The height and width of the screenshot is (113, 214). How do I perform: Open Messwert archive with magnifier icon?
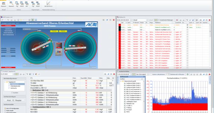pos(11,4)
